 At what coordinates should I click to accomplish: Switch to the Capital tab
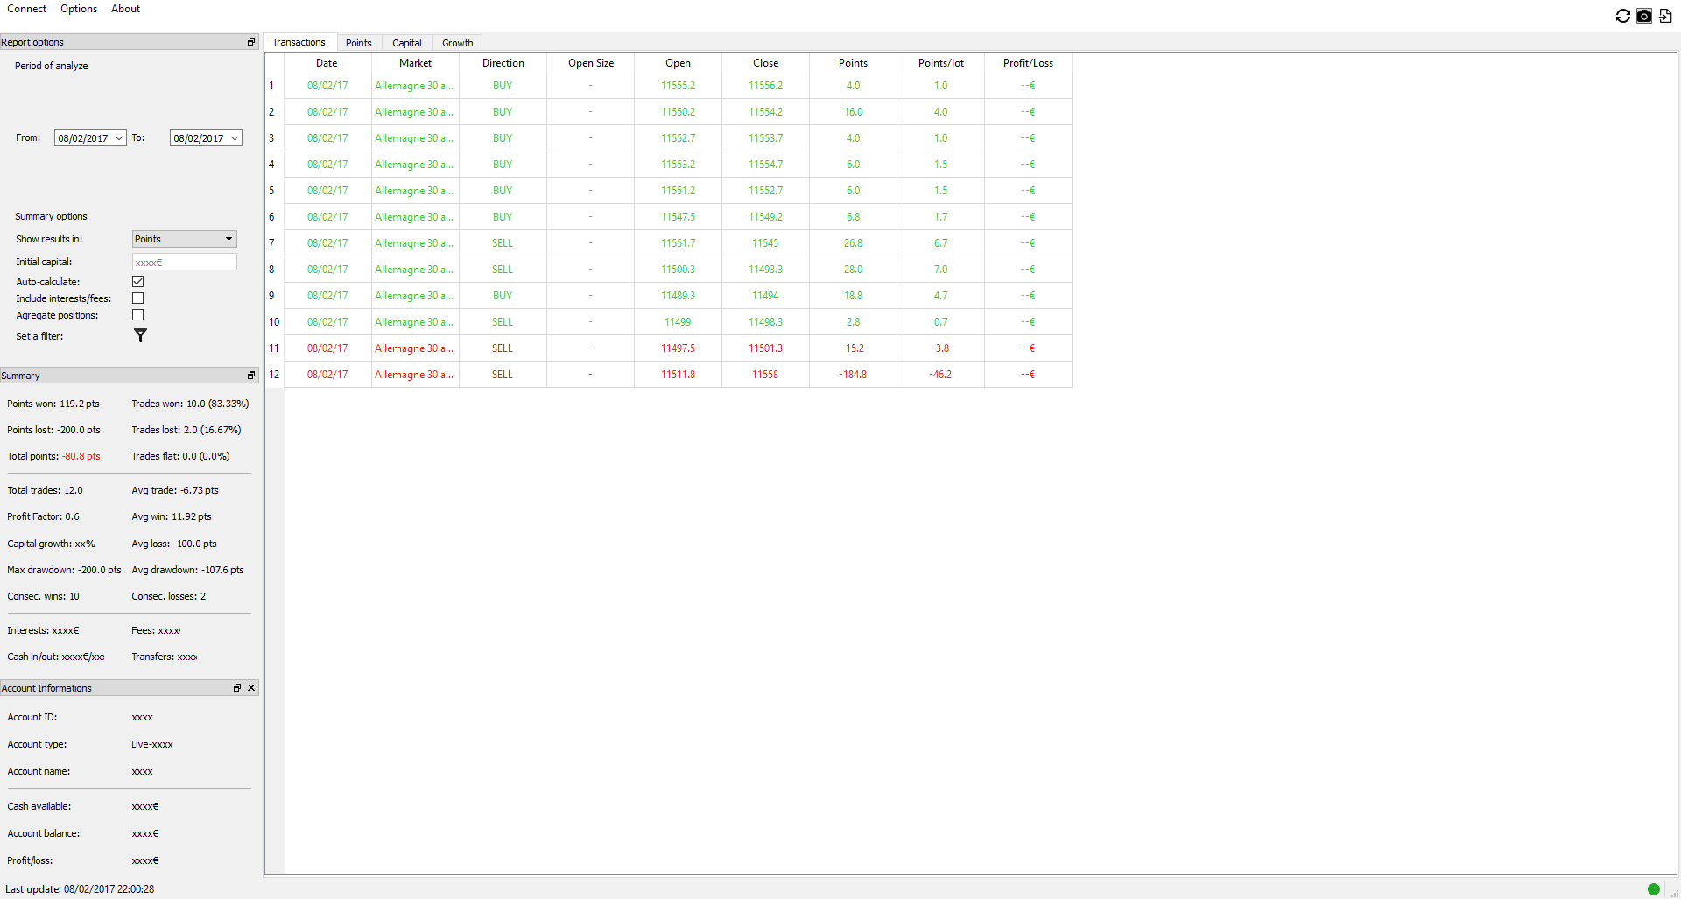click(407, 43)
